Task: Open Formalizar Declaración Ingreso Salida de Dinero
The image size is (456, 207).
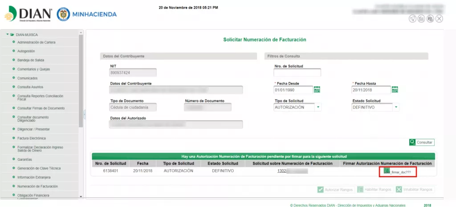Action: coord(40,149)
